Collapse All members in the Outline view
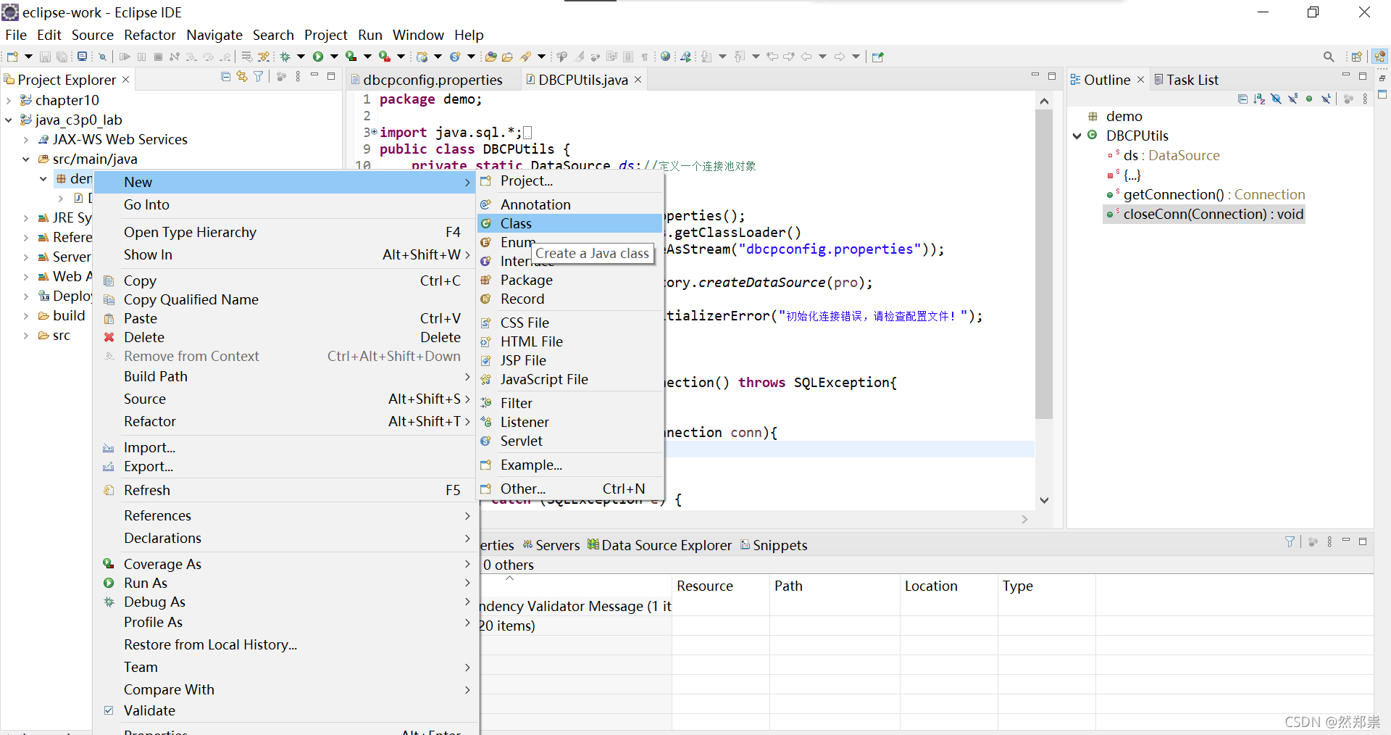 (x=1242, y=99)
